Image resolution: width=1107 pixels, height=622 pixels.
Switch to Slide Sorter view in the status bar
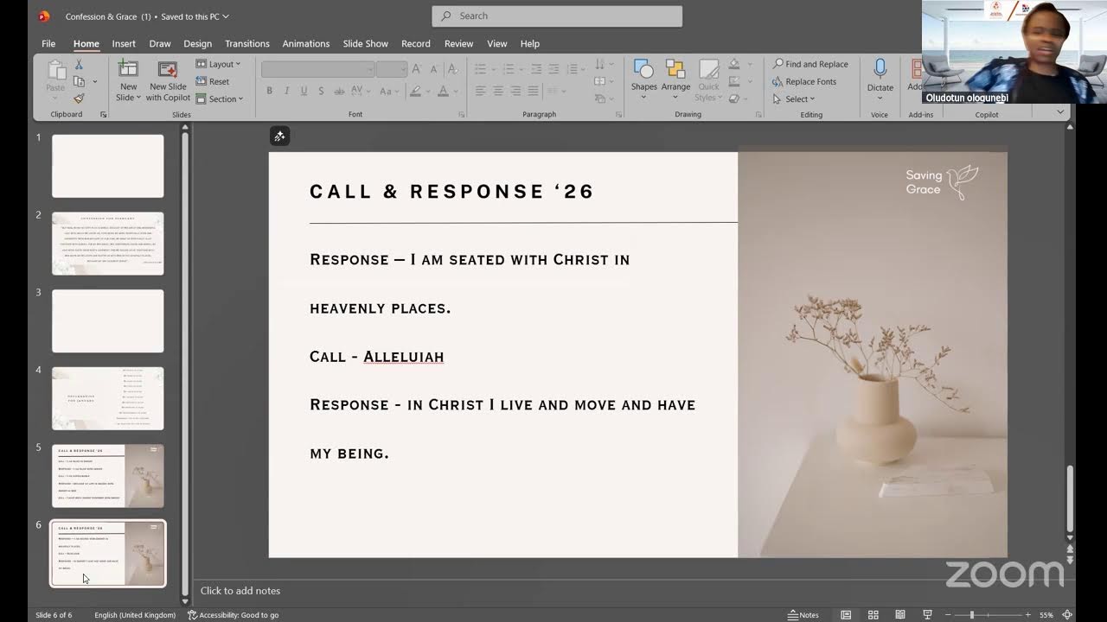(x=873, y=615)
